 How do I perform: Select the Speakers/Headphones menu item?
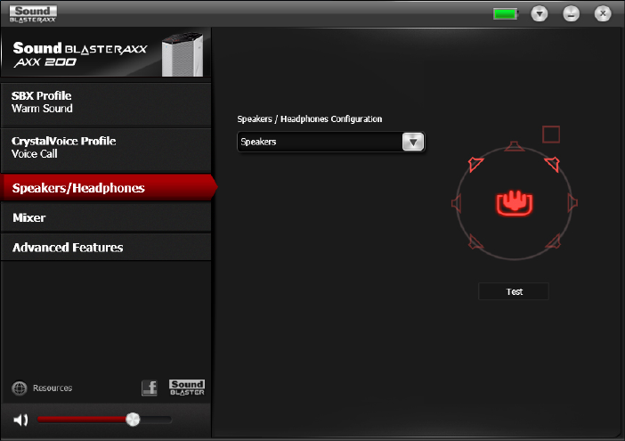pyautogui.click(x=108, y=187)
